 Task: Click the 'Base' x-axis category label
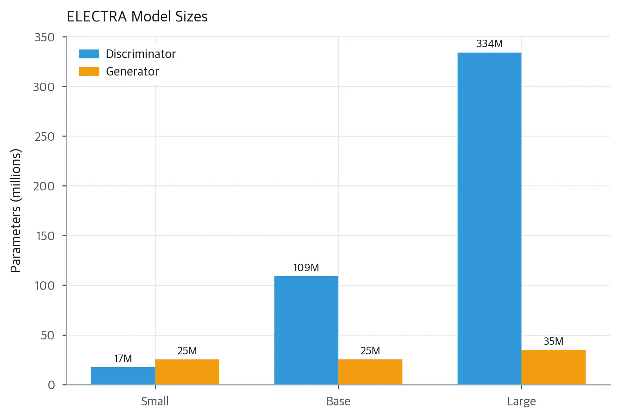pyautogui.click(x=338, y=401)
